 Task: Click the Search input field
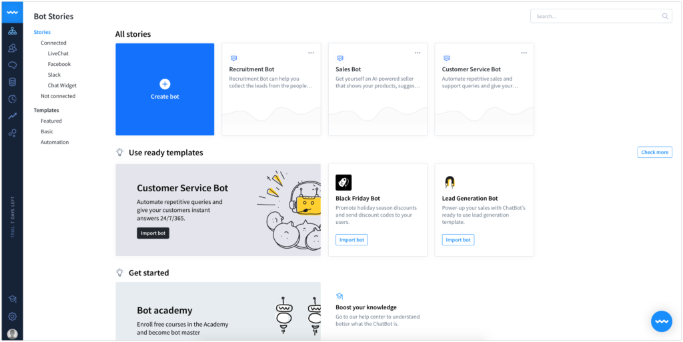click(x=601, y=16)
